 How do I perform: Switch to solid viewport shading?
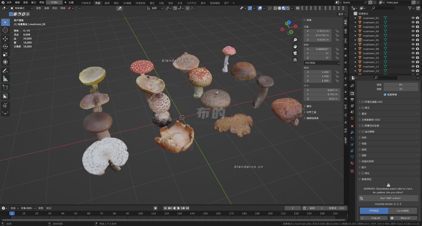[279, 8]
